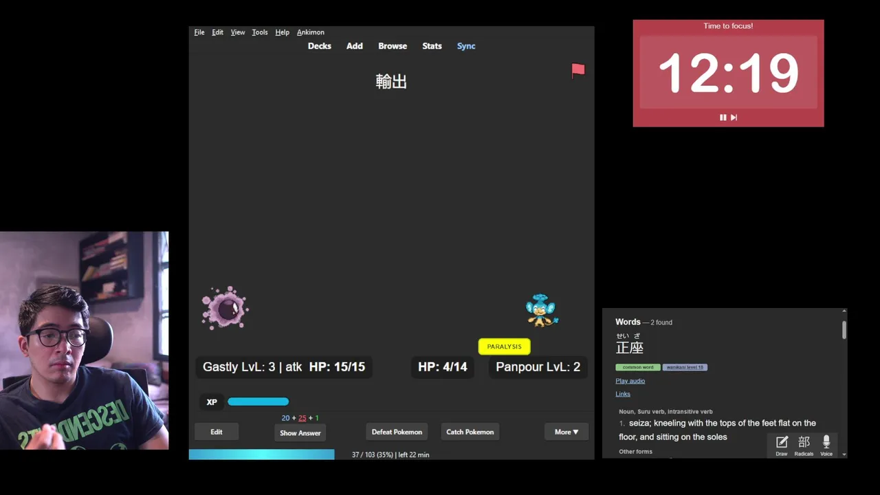Activate Voice input in dictionary
The image size is (880, 495).
(826, 445)
